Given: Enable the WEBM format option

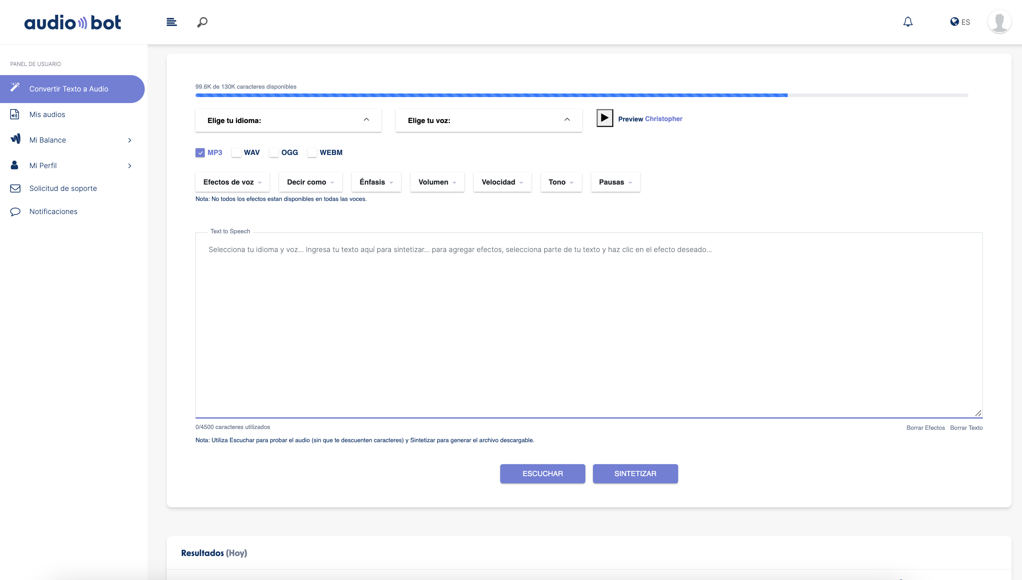Looking at the screenshot, I should [x=312, y=153].
